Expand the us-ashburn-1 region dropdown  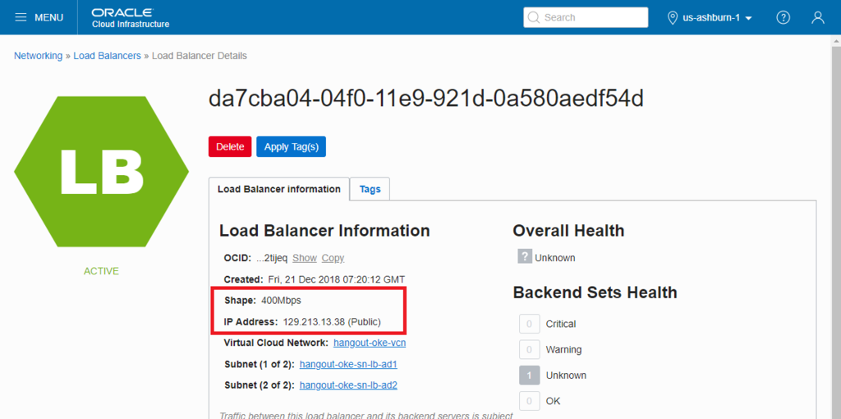pos(717,18)
